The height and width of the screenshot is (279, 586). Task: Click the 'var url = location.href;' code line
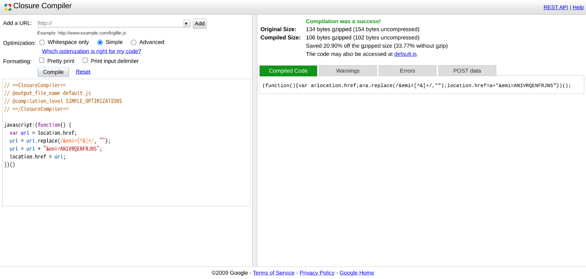(43, 133)
